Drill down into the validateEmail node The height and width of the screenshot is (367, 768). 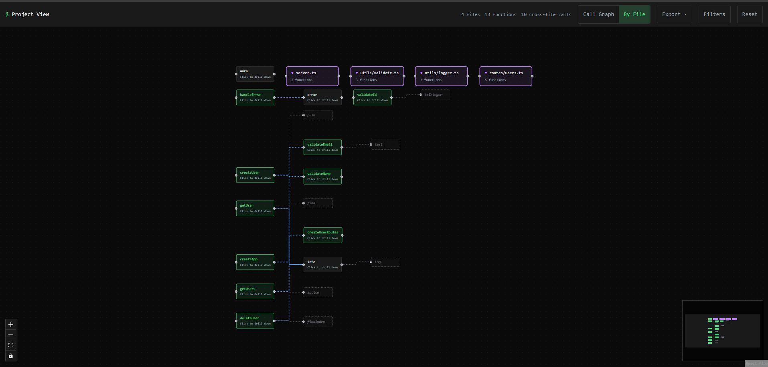322,147
